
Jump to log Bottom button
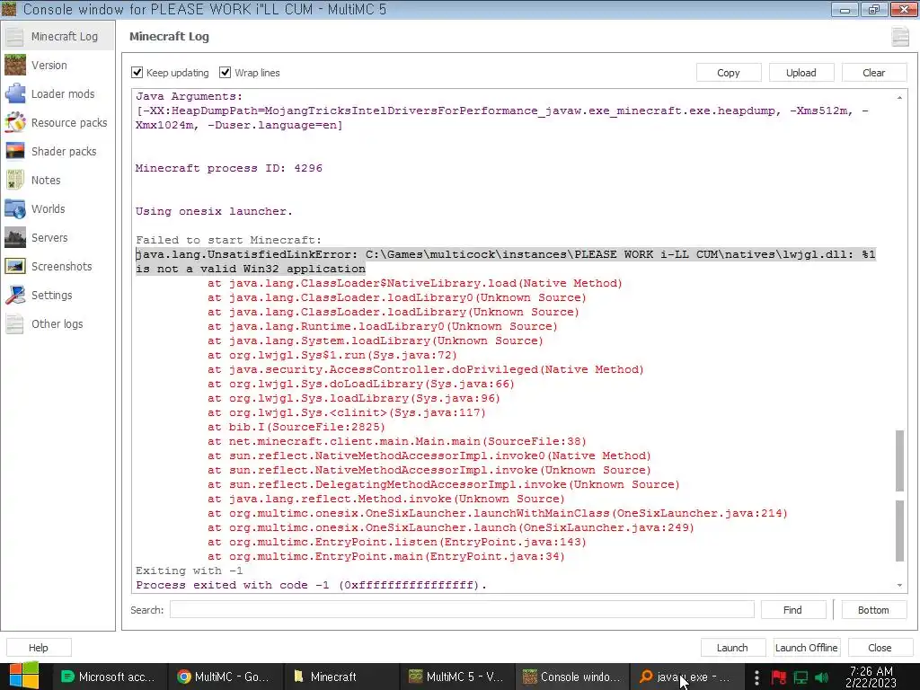(873, 610)
